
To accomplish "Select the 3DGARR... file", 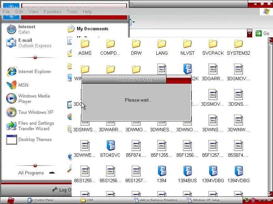I will [x=213, y=72].
